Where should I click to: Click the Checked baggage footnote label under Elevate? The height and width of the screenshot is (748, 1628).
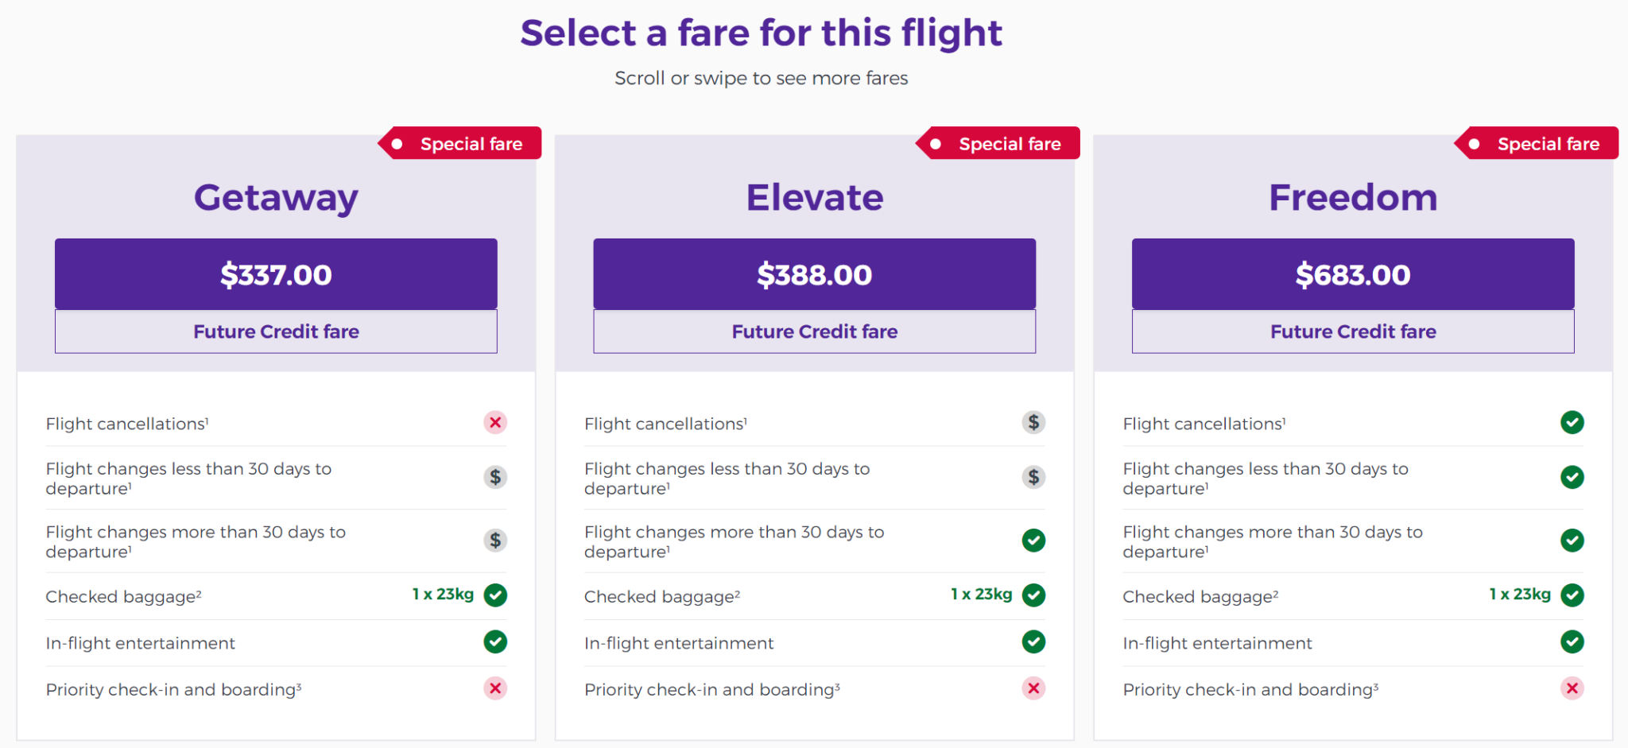662,596
